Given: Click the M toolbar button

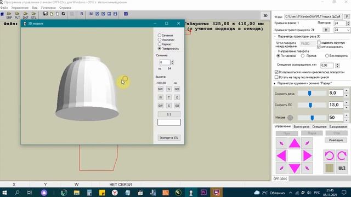Looking at the screenshot, I should pyautogui.click(x=91, y=14).
